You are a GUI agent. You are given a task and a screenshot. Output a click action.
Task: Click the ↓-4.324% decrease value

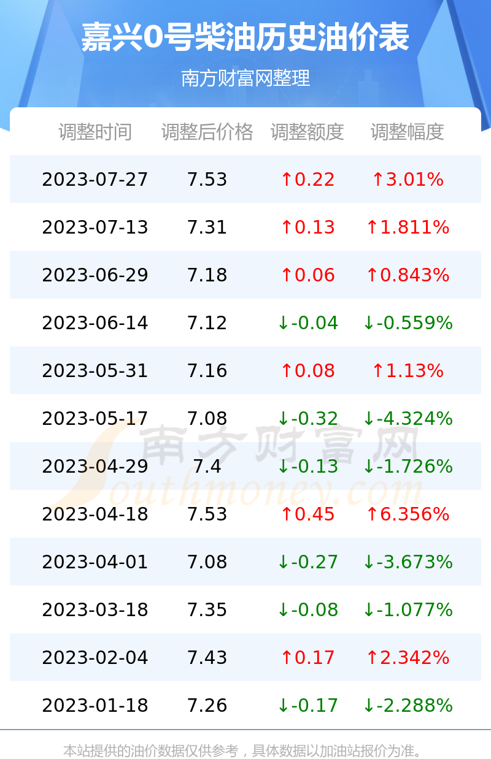pyautogui.click(x=408, y=419)
